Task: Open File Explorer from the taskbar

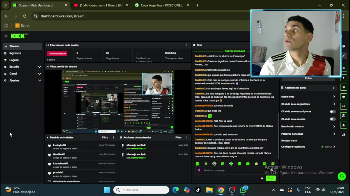Action: (209, 190)
